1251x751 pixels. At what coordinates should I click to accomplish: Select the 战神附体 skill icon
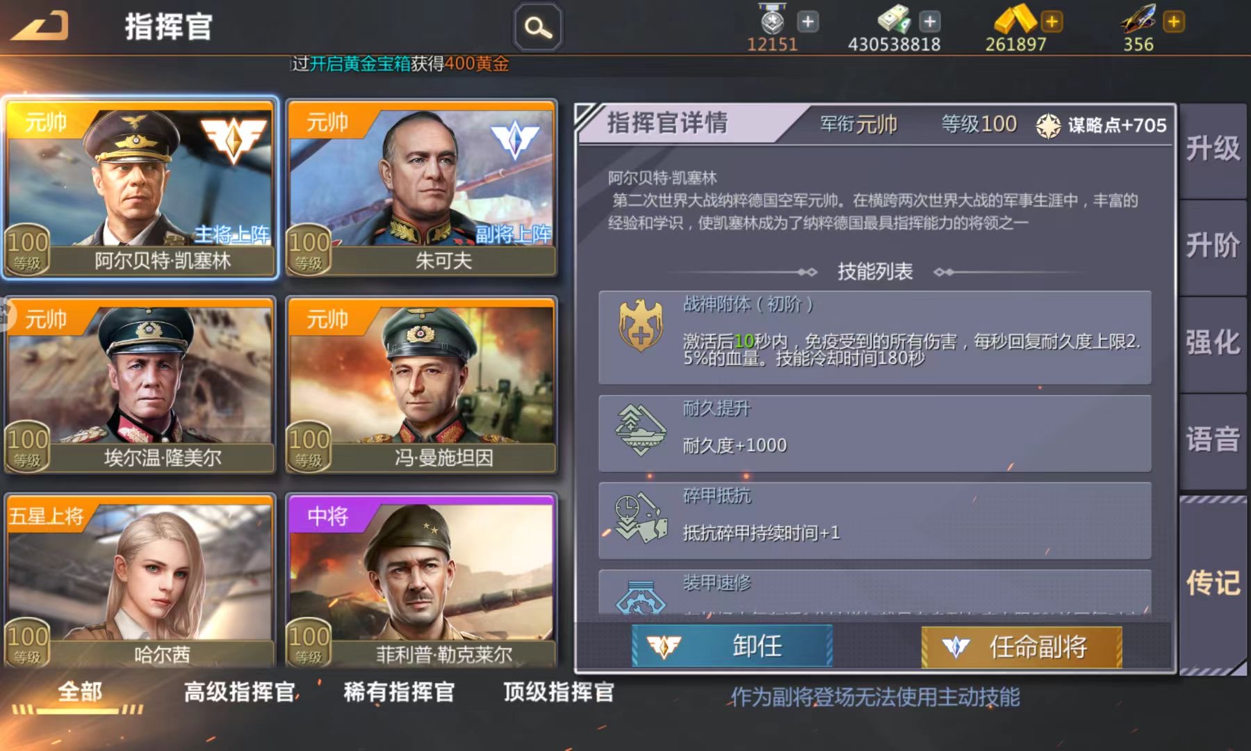coord(641,325)
